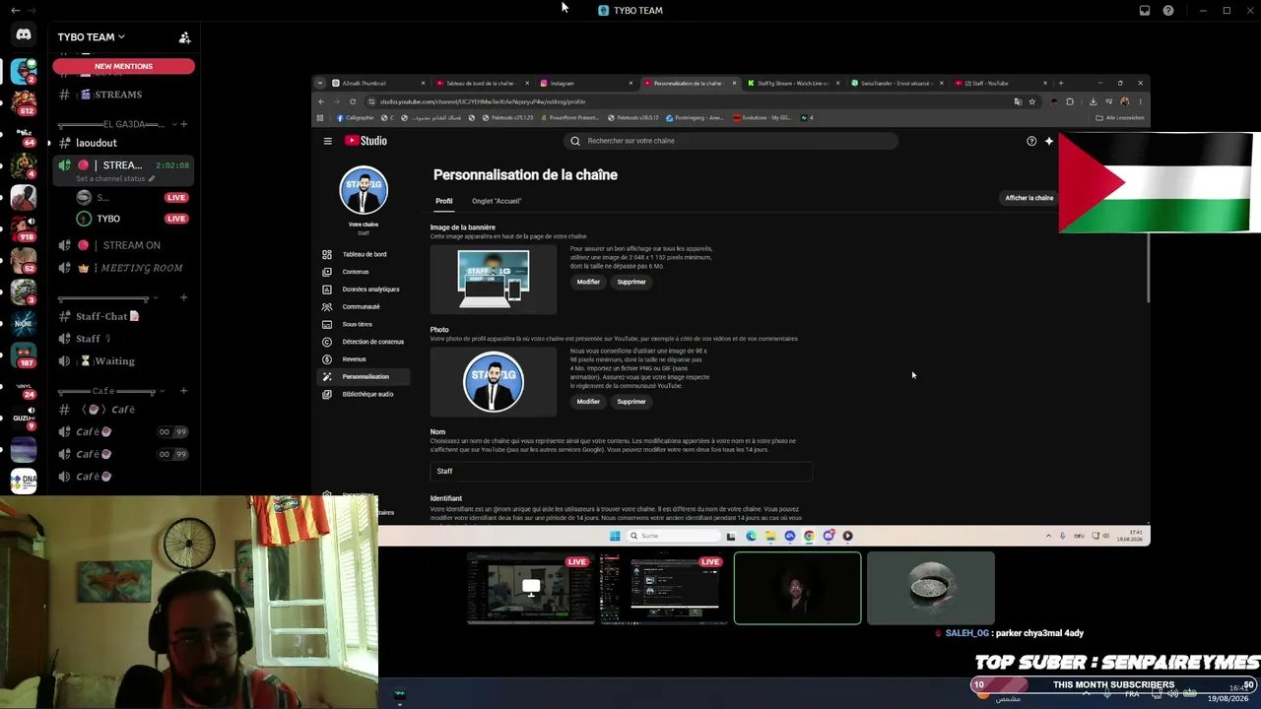Click Modifier for the profile photo
This screenshot has width=1261, height=709.
point(588,402)
